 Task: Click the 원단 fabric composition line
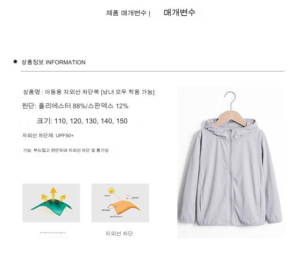(75, 106)
